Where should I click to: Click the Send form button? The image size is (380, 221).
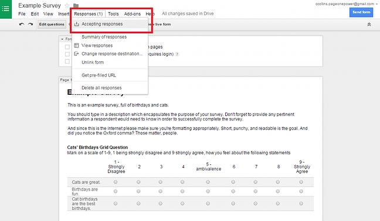(361, 12)
